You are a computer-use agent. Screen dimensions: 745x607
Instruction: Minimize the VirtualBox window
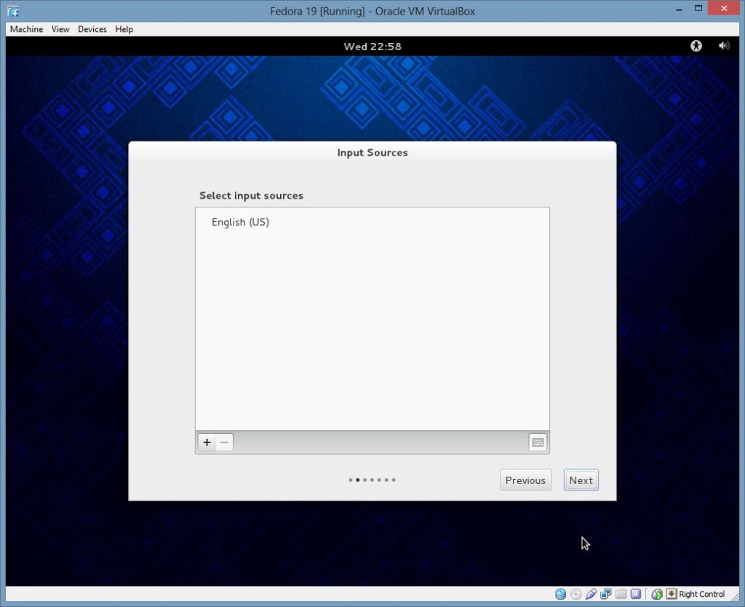tap(679, 9)
